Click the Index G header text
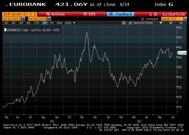The image size is (189, 135). click(164, 4)
